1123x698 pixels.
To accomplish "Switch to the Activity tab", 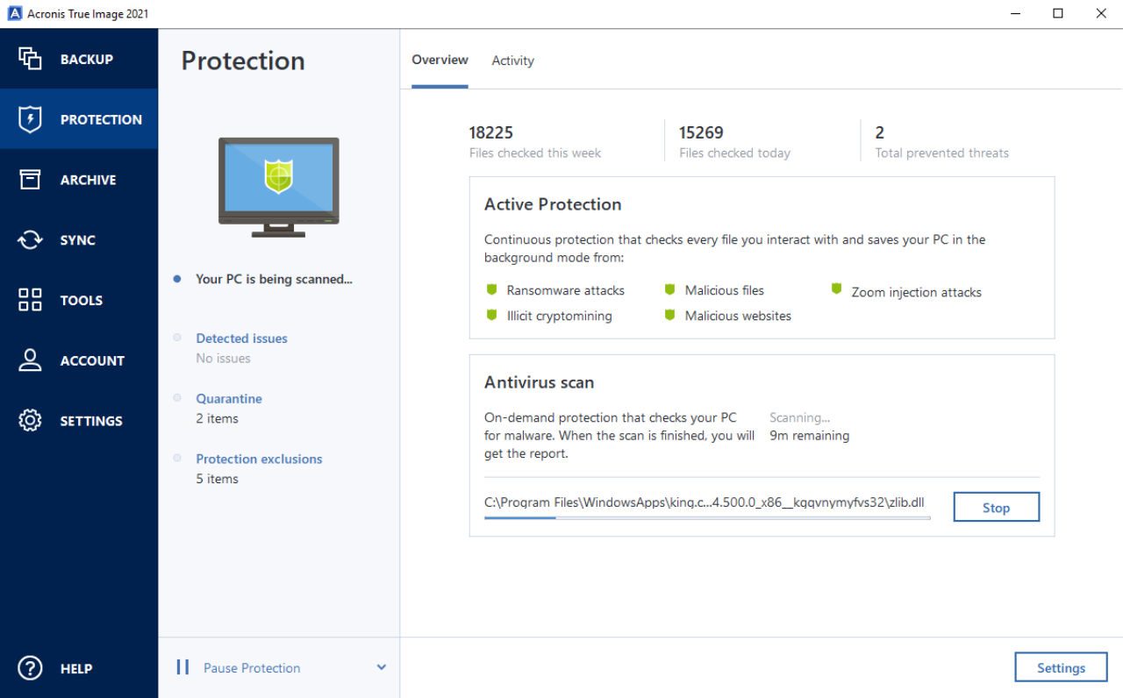I will click(512, 61).
